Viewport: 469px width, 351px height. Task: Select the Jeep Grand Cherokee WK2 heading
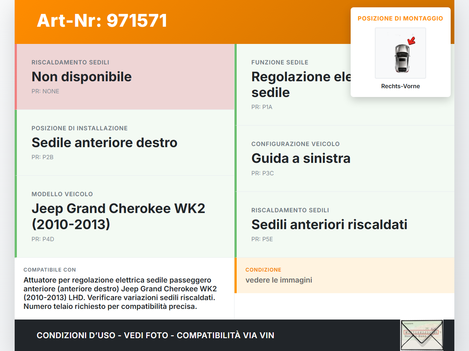coord(118,216)
